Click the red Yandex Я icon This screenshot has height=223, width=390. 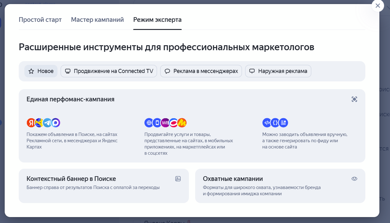[x=31, y=123]
